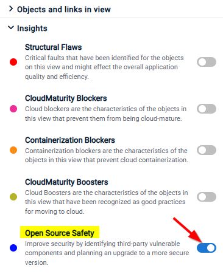Enable the Structural Flaws toggle
Viewport: 223px width, 274px height.
(207, 62)
